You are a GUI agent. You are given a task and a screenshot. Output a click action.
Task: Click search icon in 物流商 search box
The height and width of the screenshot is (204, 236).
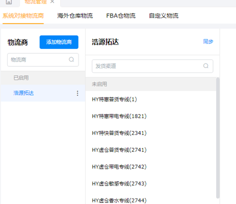click(x=71, y=59)
